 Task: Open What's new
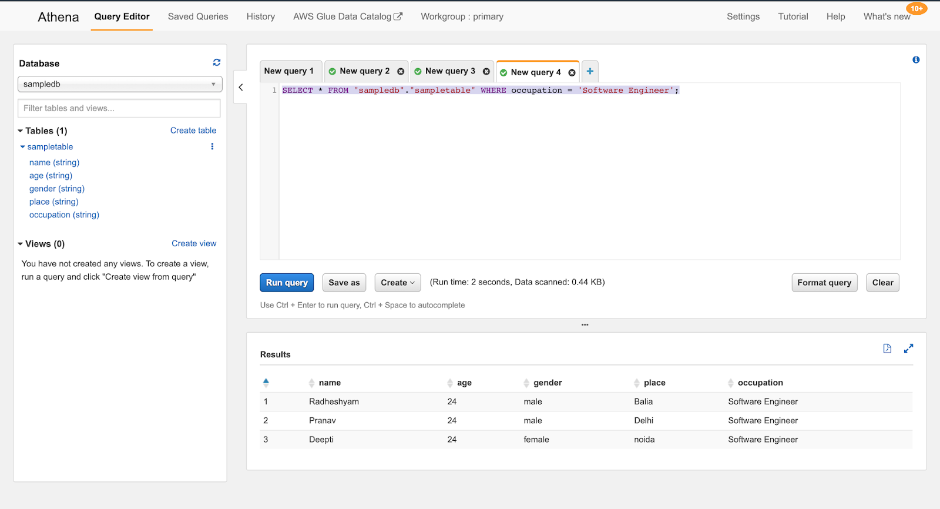[887, 16]
